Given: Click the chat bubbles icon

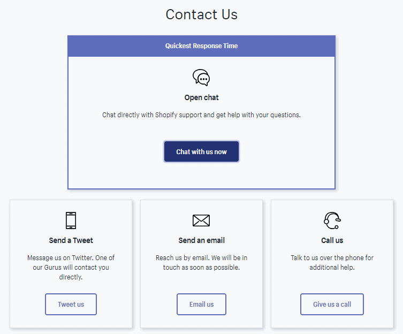Looking at the screenshot, I should [201, 78].
